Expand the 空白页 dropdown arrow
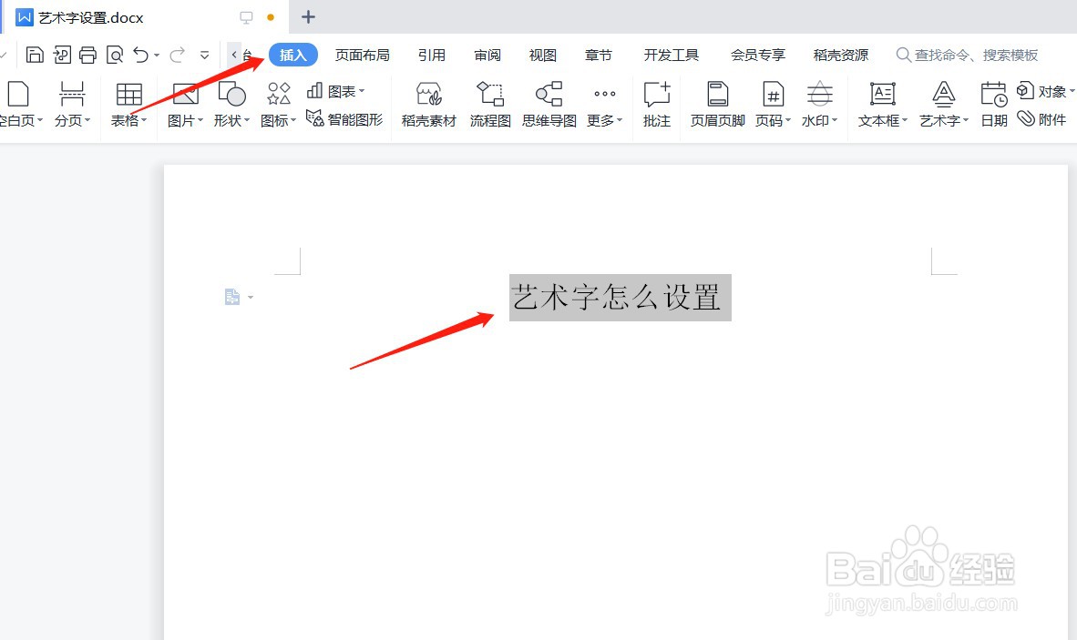1077x640 pixels. 40,121
